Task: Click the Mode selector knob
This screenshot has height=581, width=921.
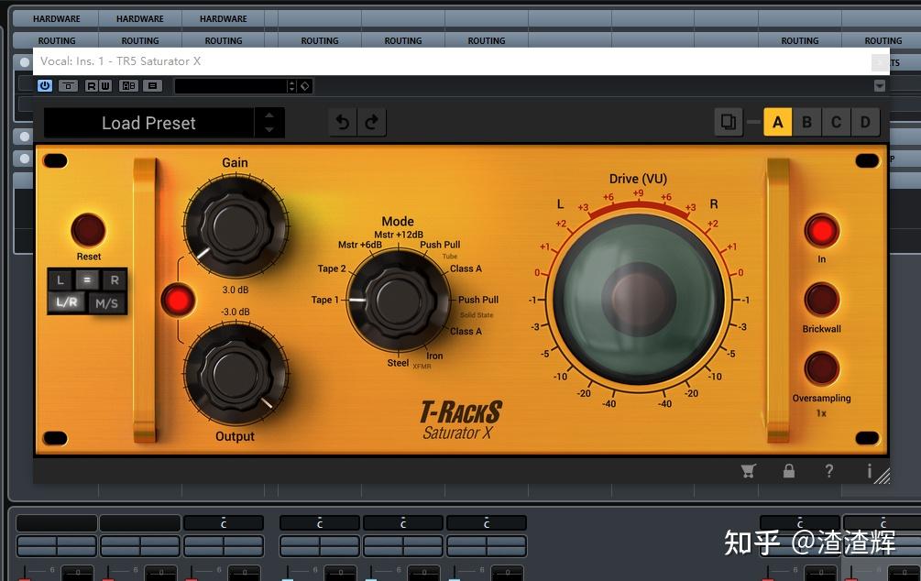Action: [x=399, y=301]
